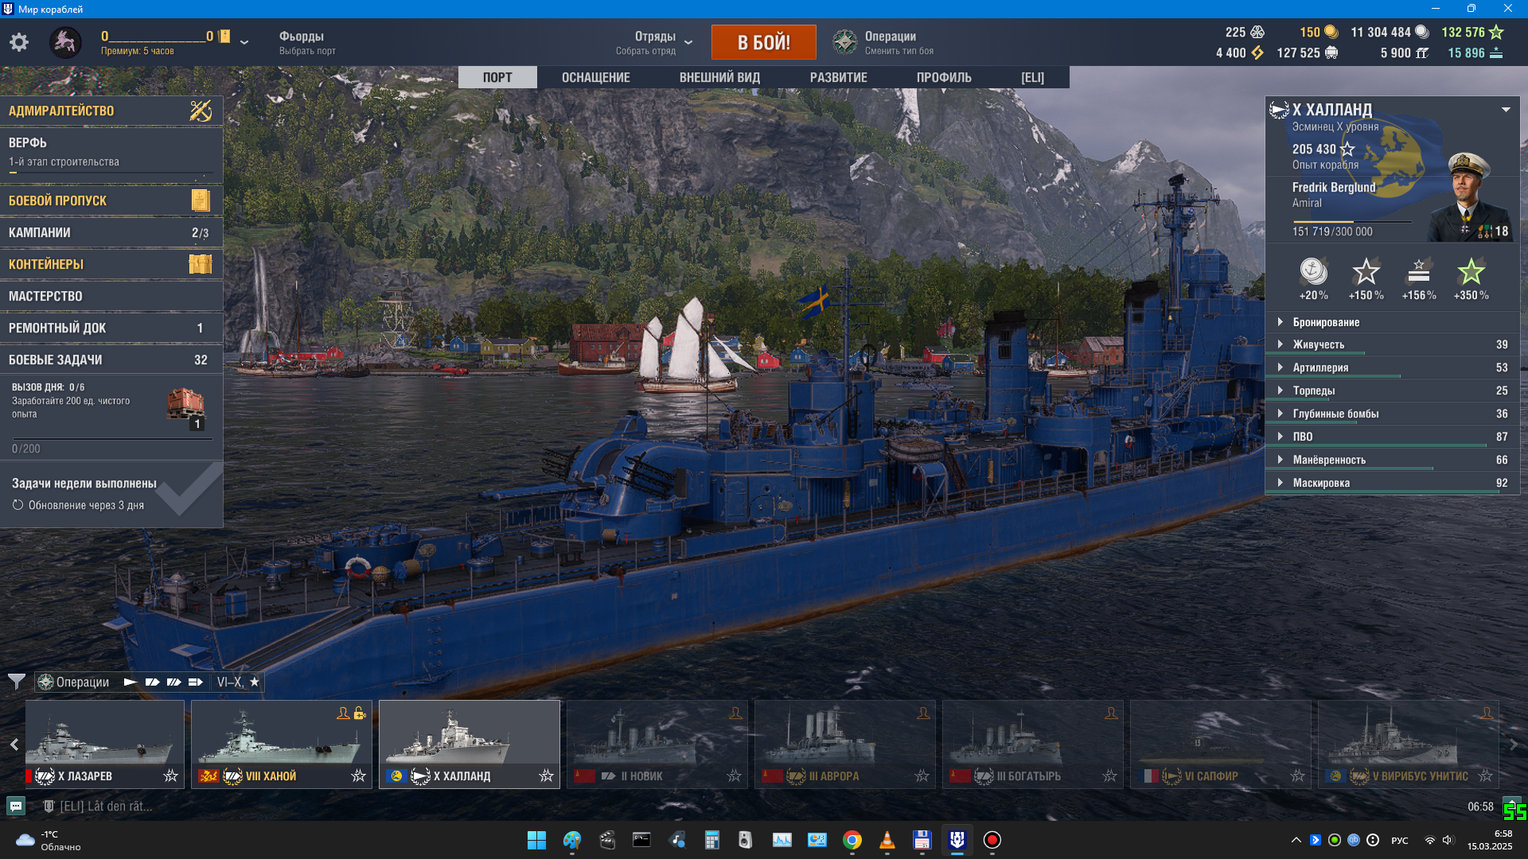Click the +350% free XP bonus

[1471, 279]
